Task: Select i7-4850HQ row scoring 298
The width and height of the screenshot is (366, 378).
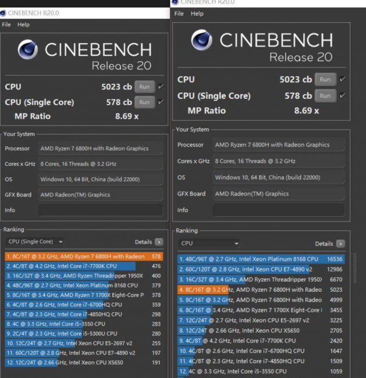Action: point(84,314)
